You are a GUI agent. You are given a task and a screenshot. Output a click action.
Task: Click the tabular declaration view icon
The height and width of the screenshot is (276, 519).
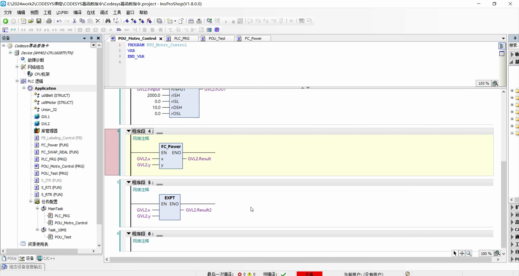click(x=502, y=54)
